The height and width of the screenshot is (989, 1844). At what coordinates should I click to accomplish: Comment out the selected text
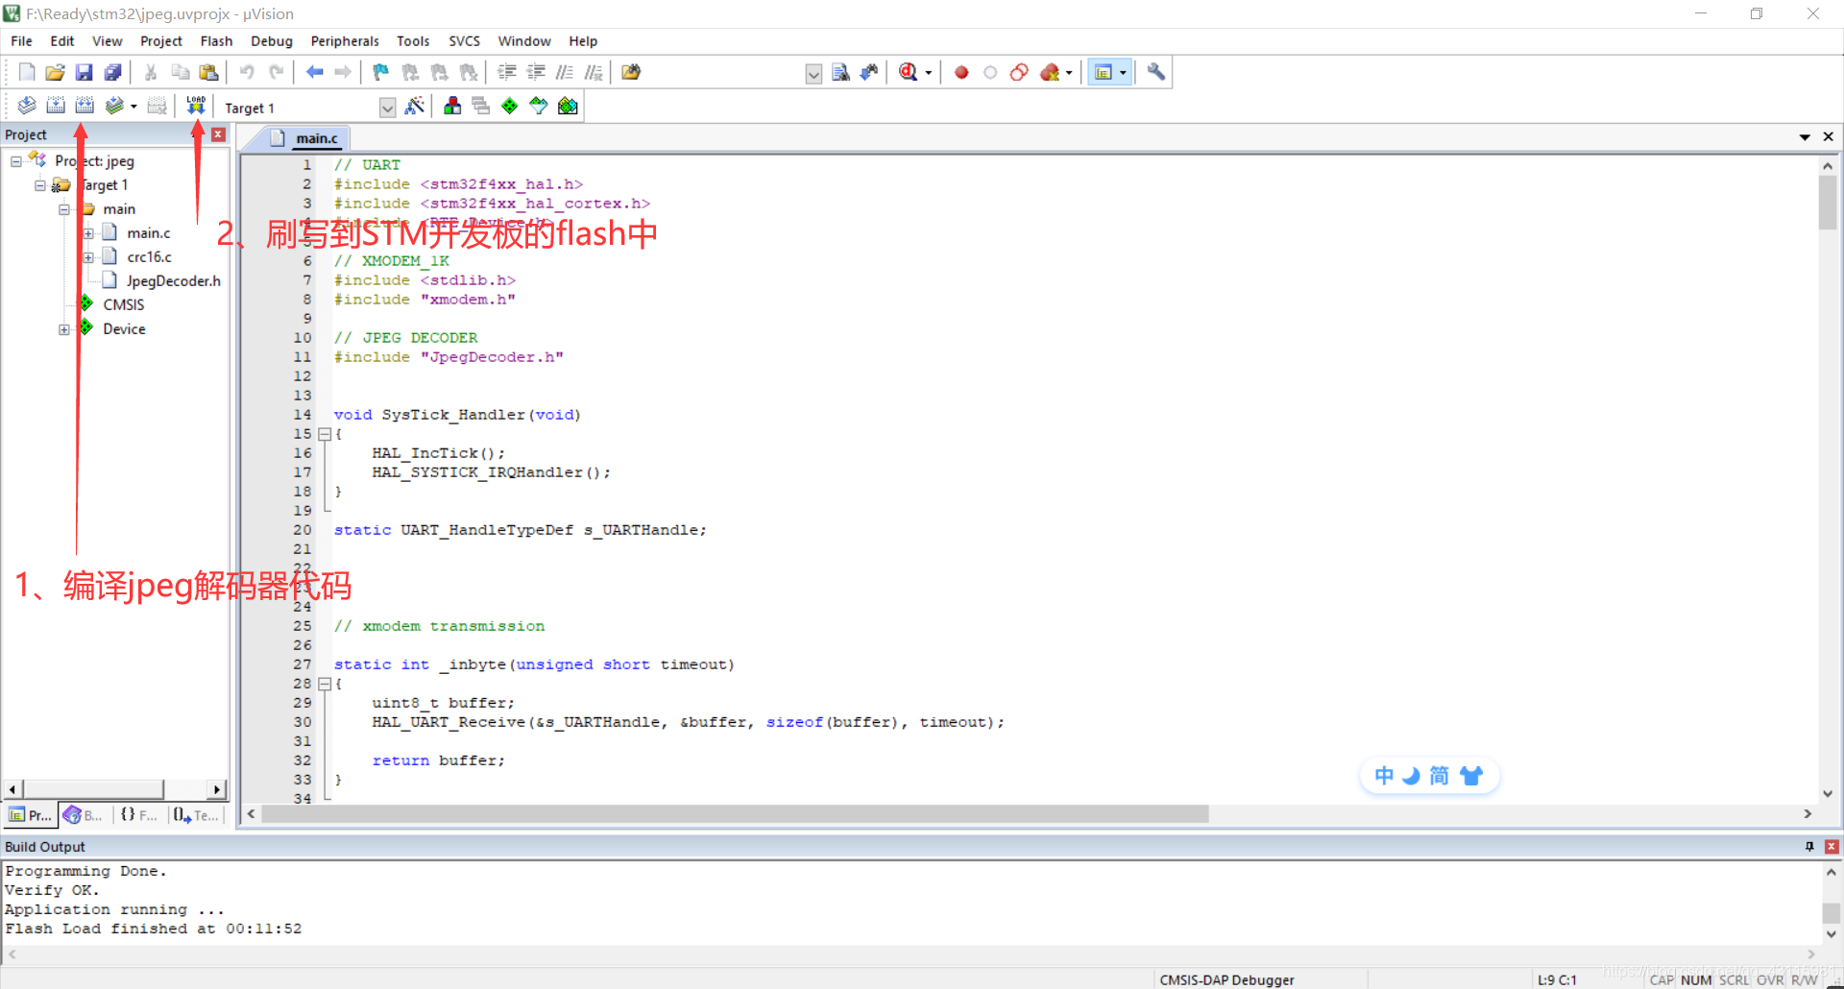(x=565, y=72)
